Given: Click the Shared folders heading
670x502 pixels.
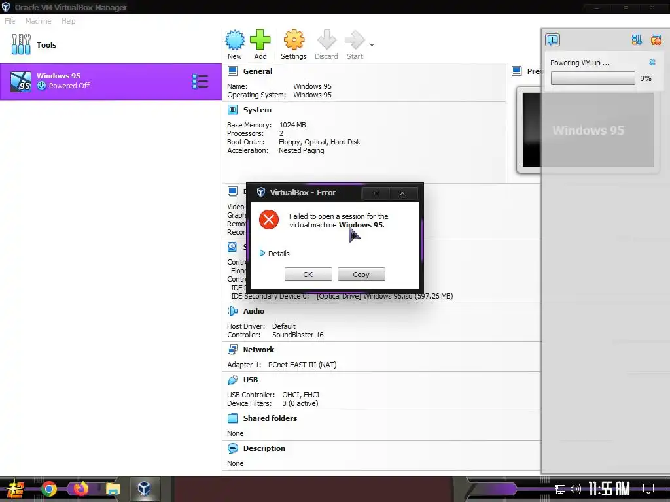Looking at the screenshot, I should pos(270,418).
